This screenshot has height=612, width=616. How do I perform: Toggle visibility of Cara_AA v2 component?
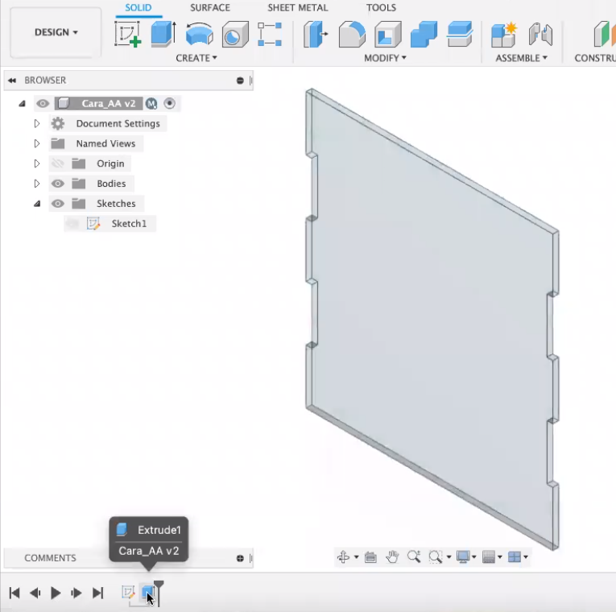point(43,104)
